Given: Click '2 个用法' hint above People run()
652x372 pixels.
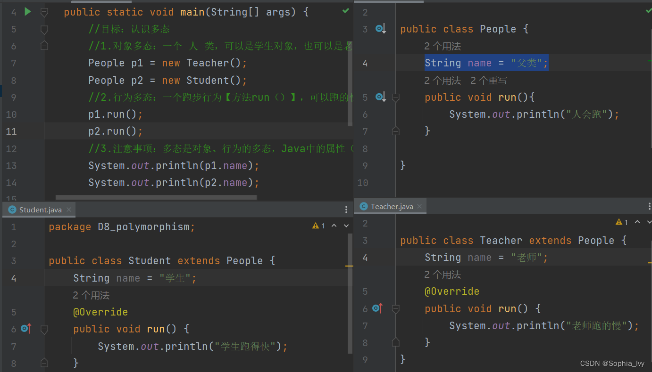Looking at the screenshot, I should click(x=443, y=81).
